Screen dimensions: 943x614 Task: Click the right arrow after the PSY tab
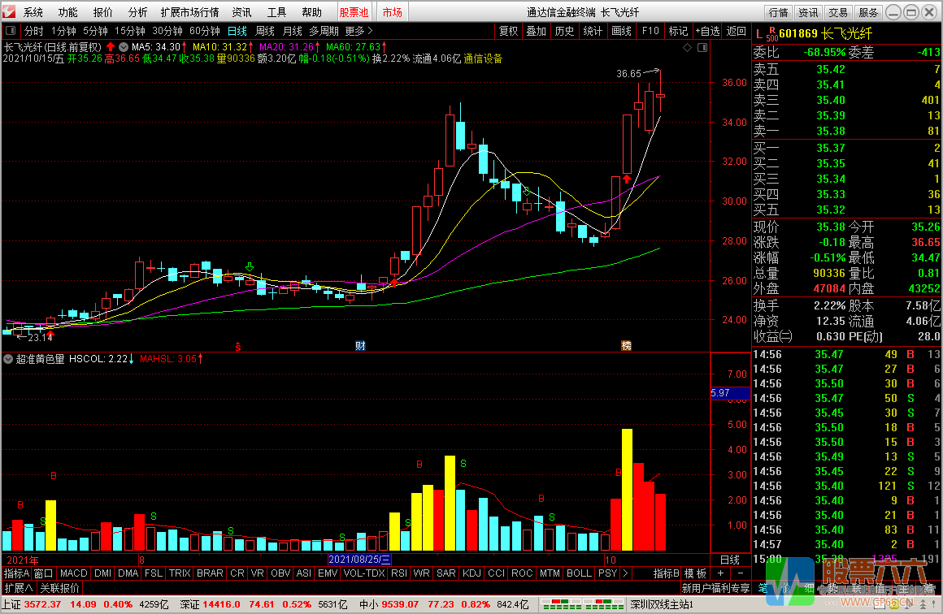click(625, 573)
